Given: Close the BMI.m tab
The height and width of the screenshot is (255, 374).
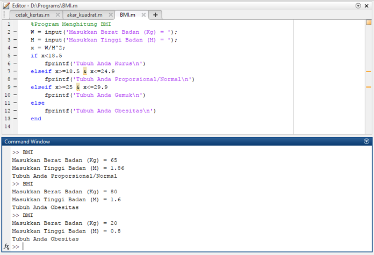Looking at the screenshot, I should pos(143,15).
